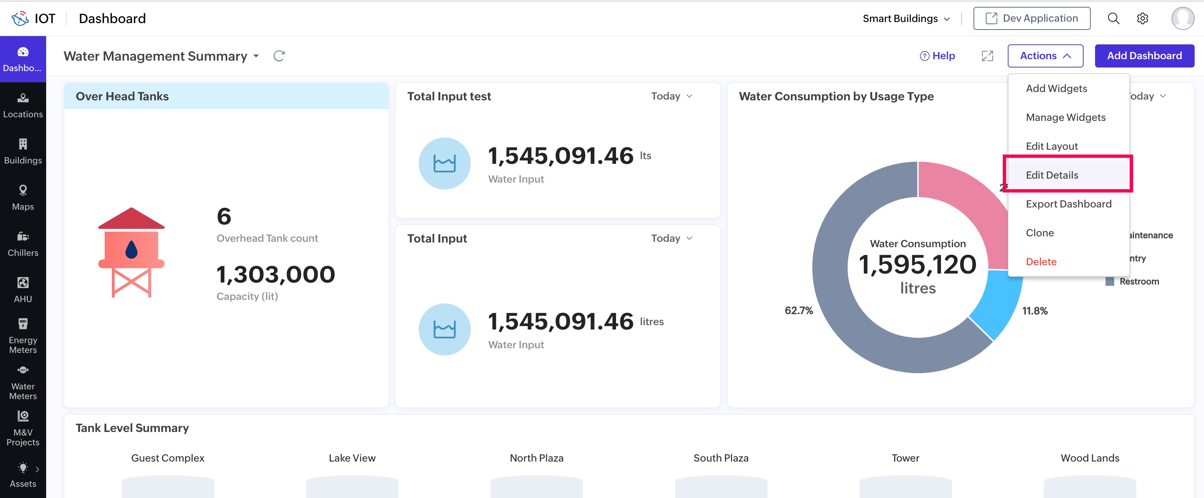Choose Edit Details from the Actions menu

point(1052,175)
